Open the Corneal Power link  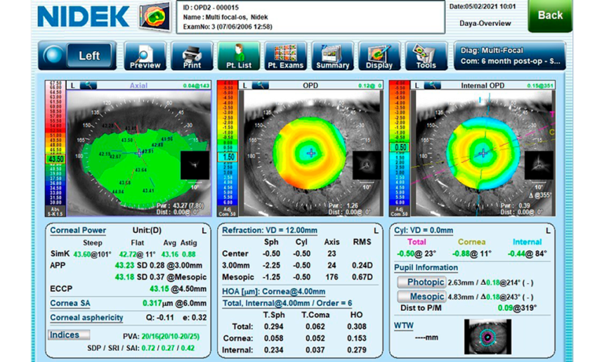[x=78, y=230]
